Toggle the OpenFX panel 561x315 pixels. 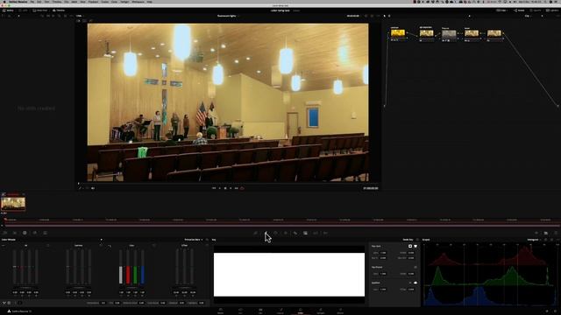pyautogui.click(x=536, y=10)
